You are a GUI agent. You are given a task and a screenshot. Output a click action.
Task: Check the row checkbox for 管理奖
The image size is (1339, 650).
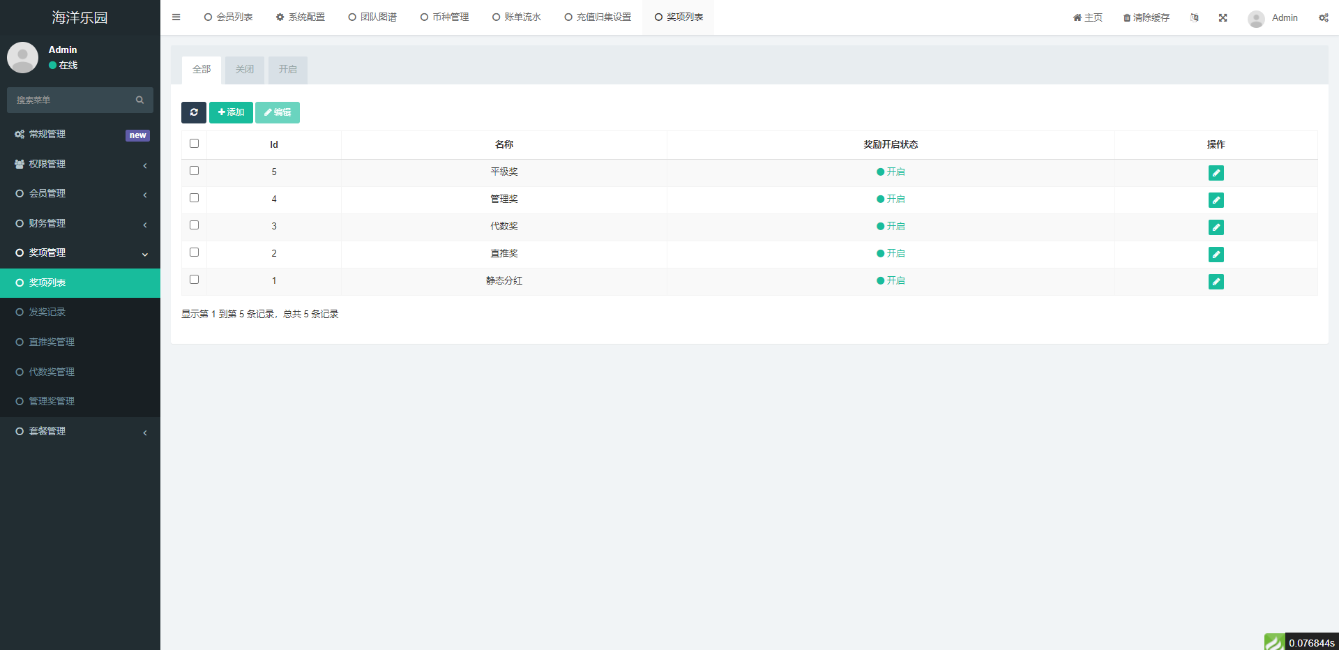click(194, 198)
